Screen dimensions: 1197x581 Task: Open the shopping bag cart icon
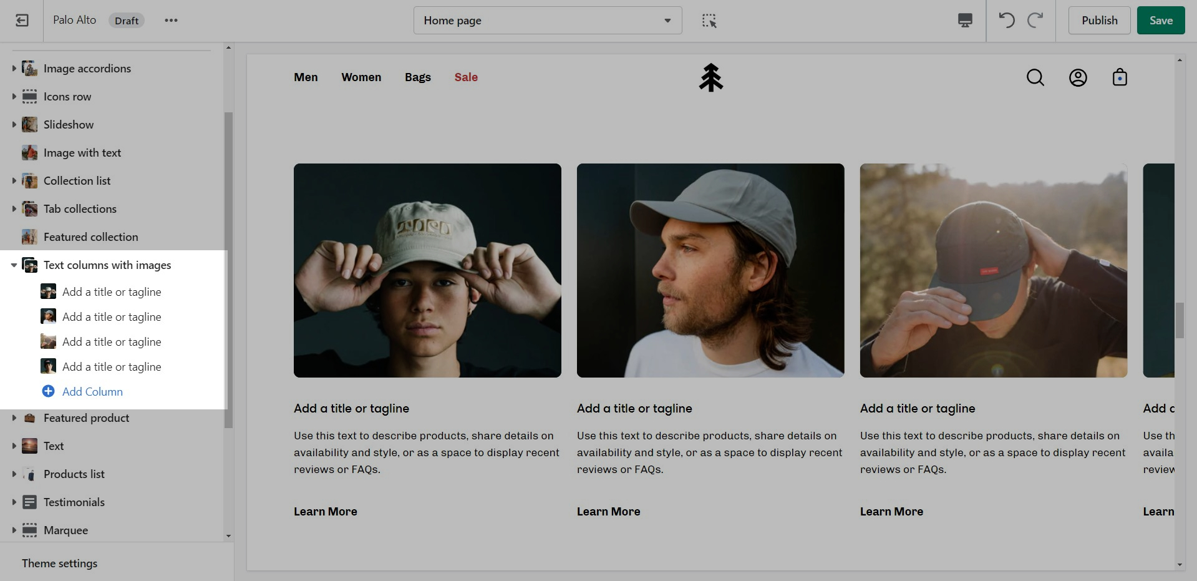click(1120, 77)
